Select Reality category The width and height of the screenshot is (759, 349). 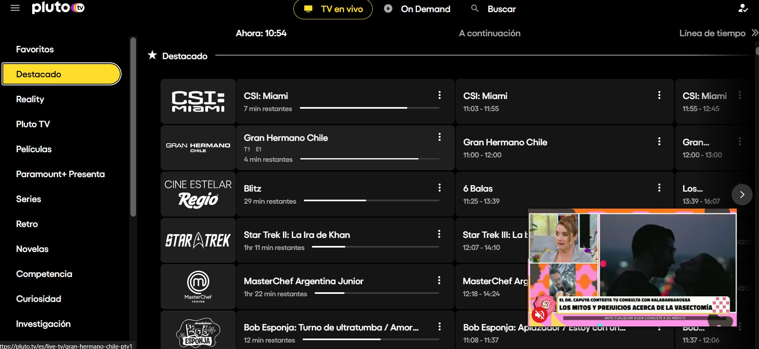pos(30,99)
